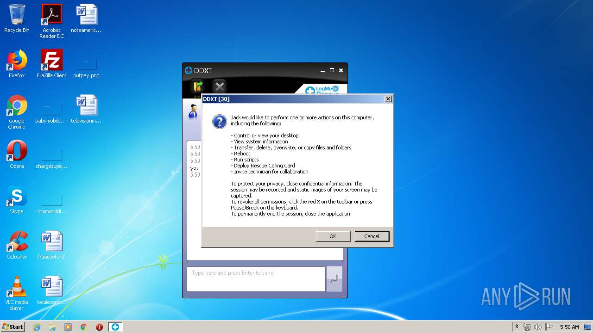Click the gray X revoke icon in DDXT toolbar
593x333 pixels.
pyautogui.click(x=220, y=86)
